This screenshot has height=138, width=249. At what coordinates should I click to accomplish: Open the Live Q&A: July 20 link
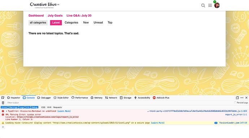click(79, 15)
